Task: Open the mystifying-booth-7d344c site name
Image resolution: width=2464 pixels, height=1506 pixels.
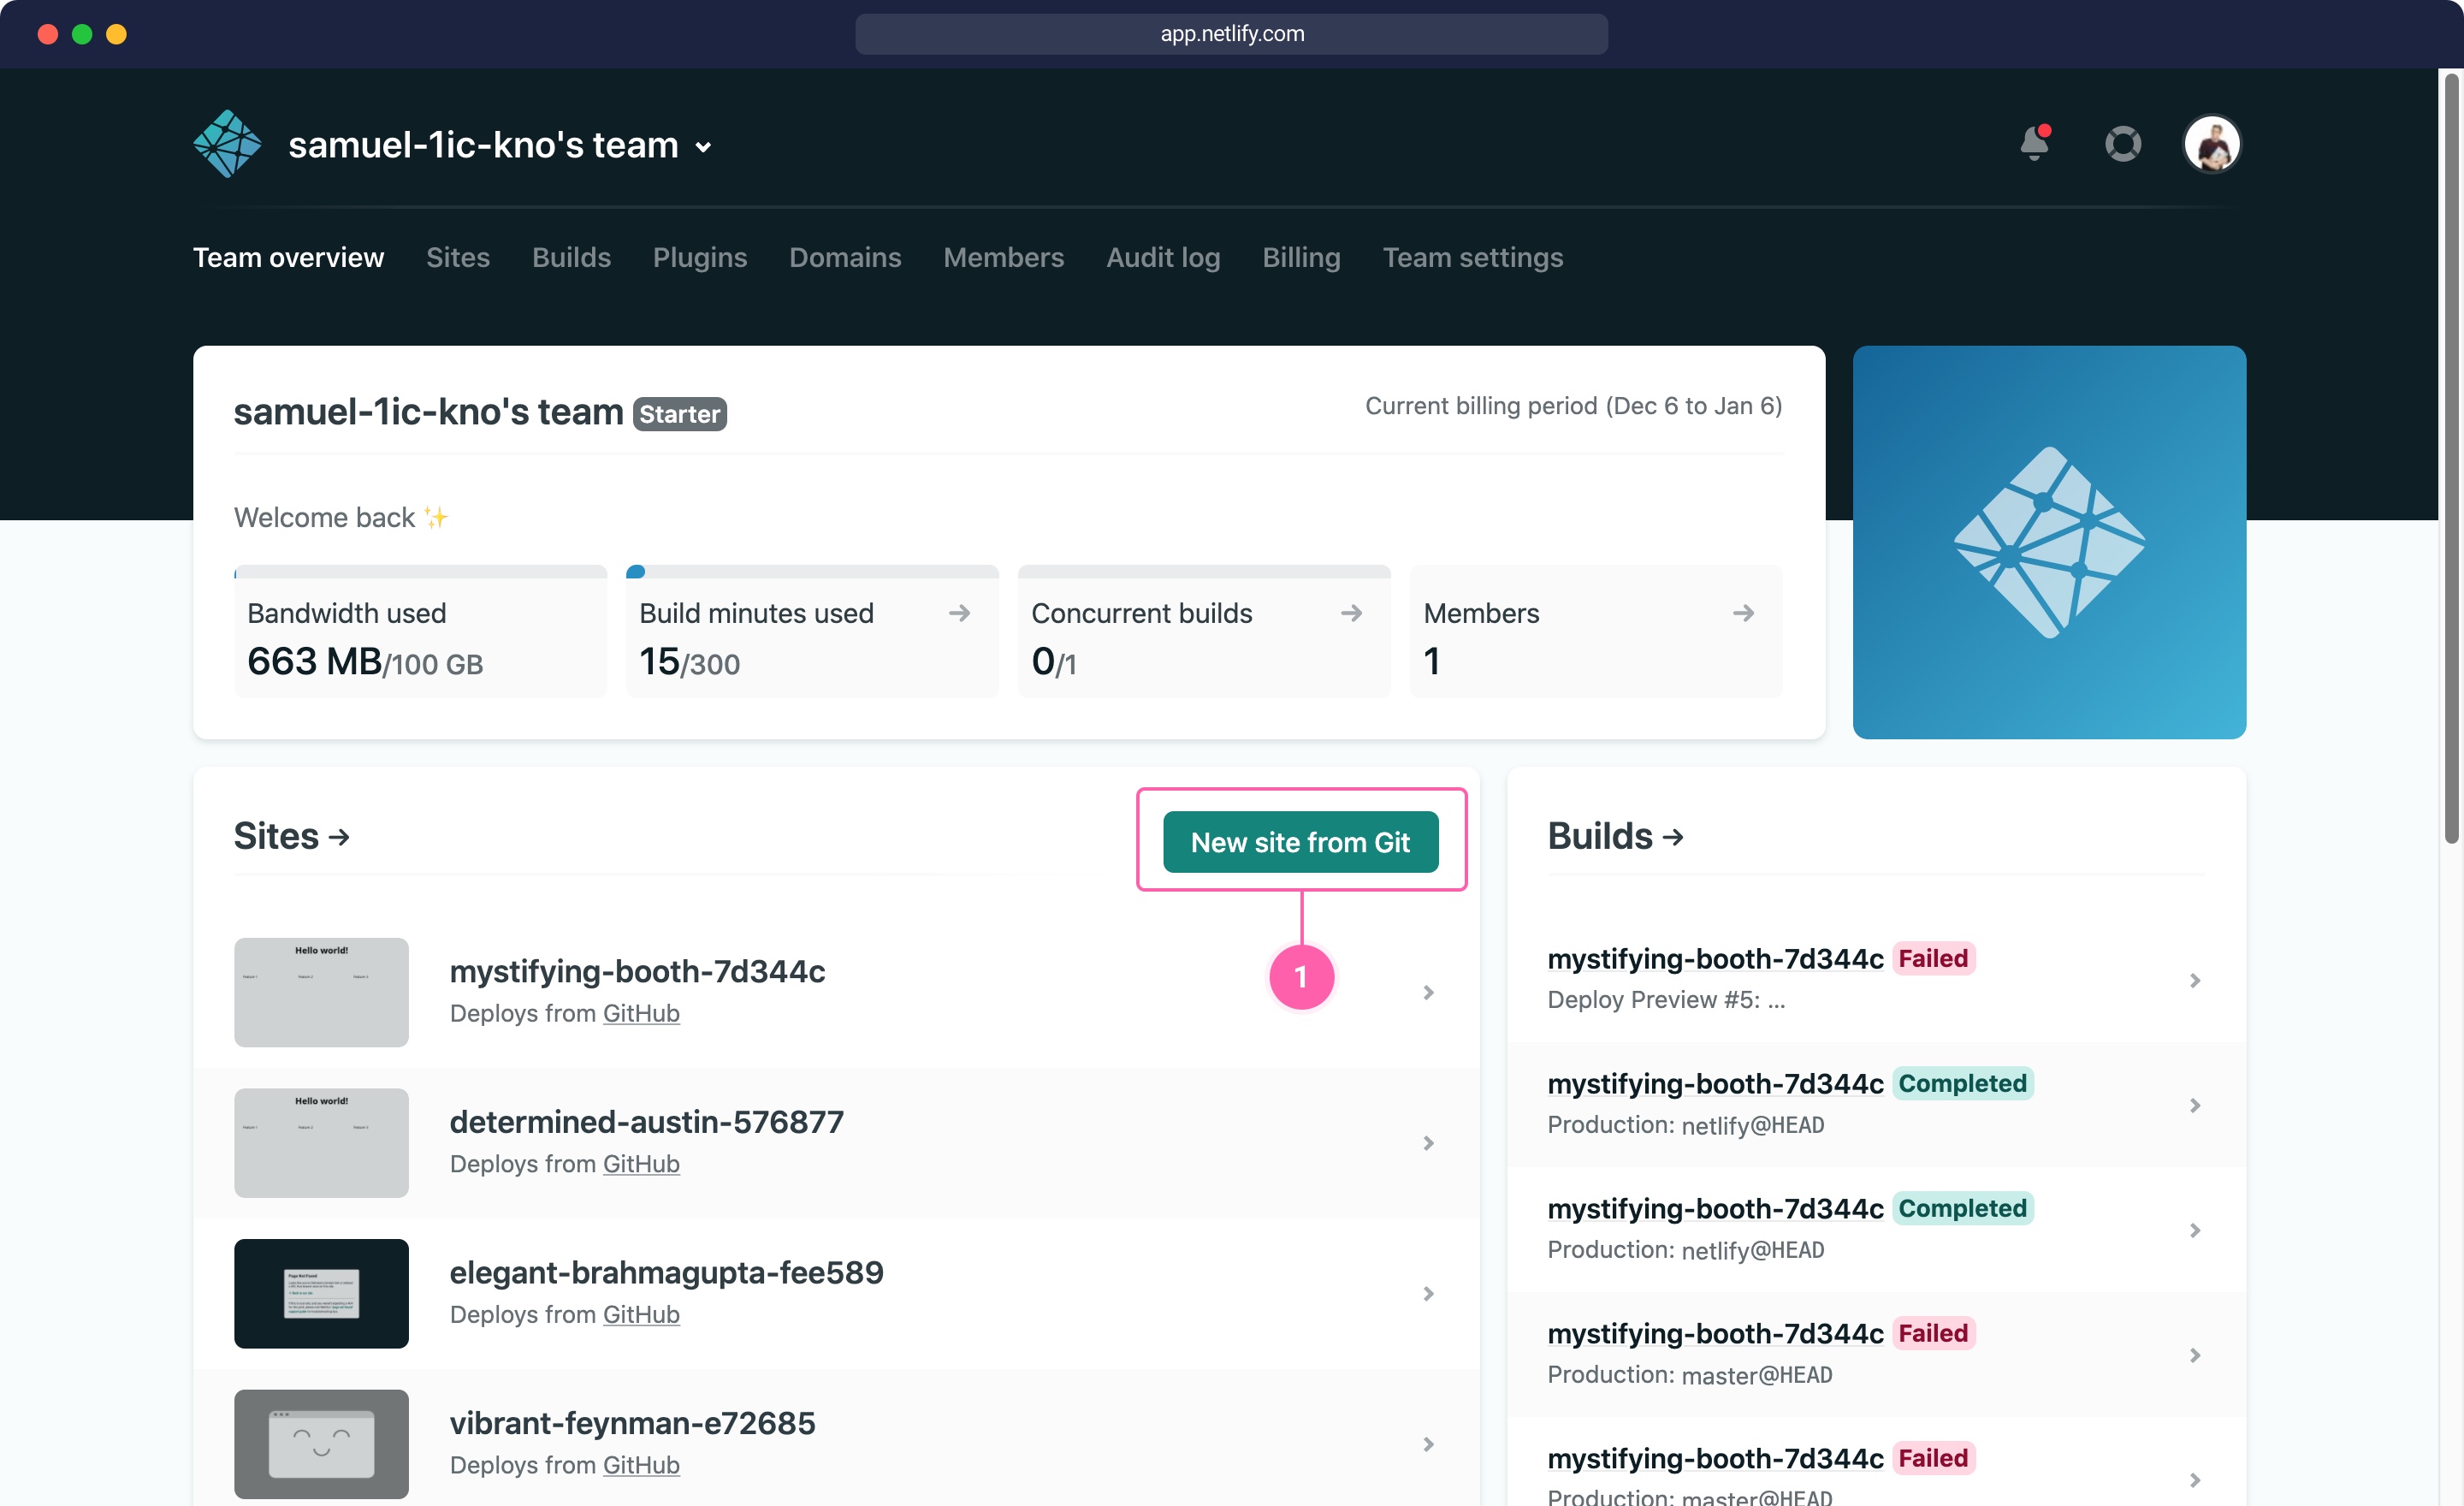Action: point(637,971)
